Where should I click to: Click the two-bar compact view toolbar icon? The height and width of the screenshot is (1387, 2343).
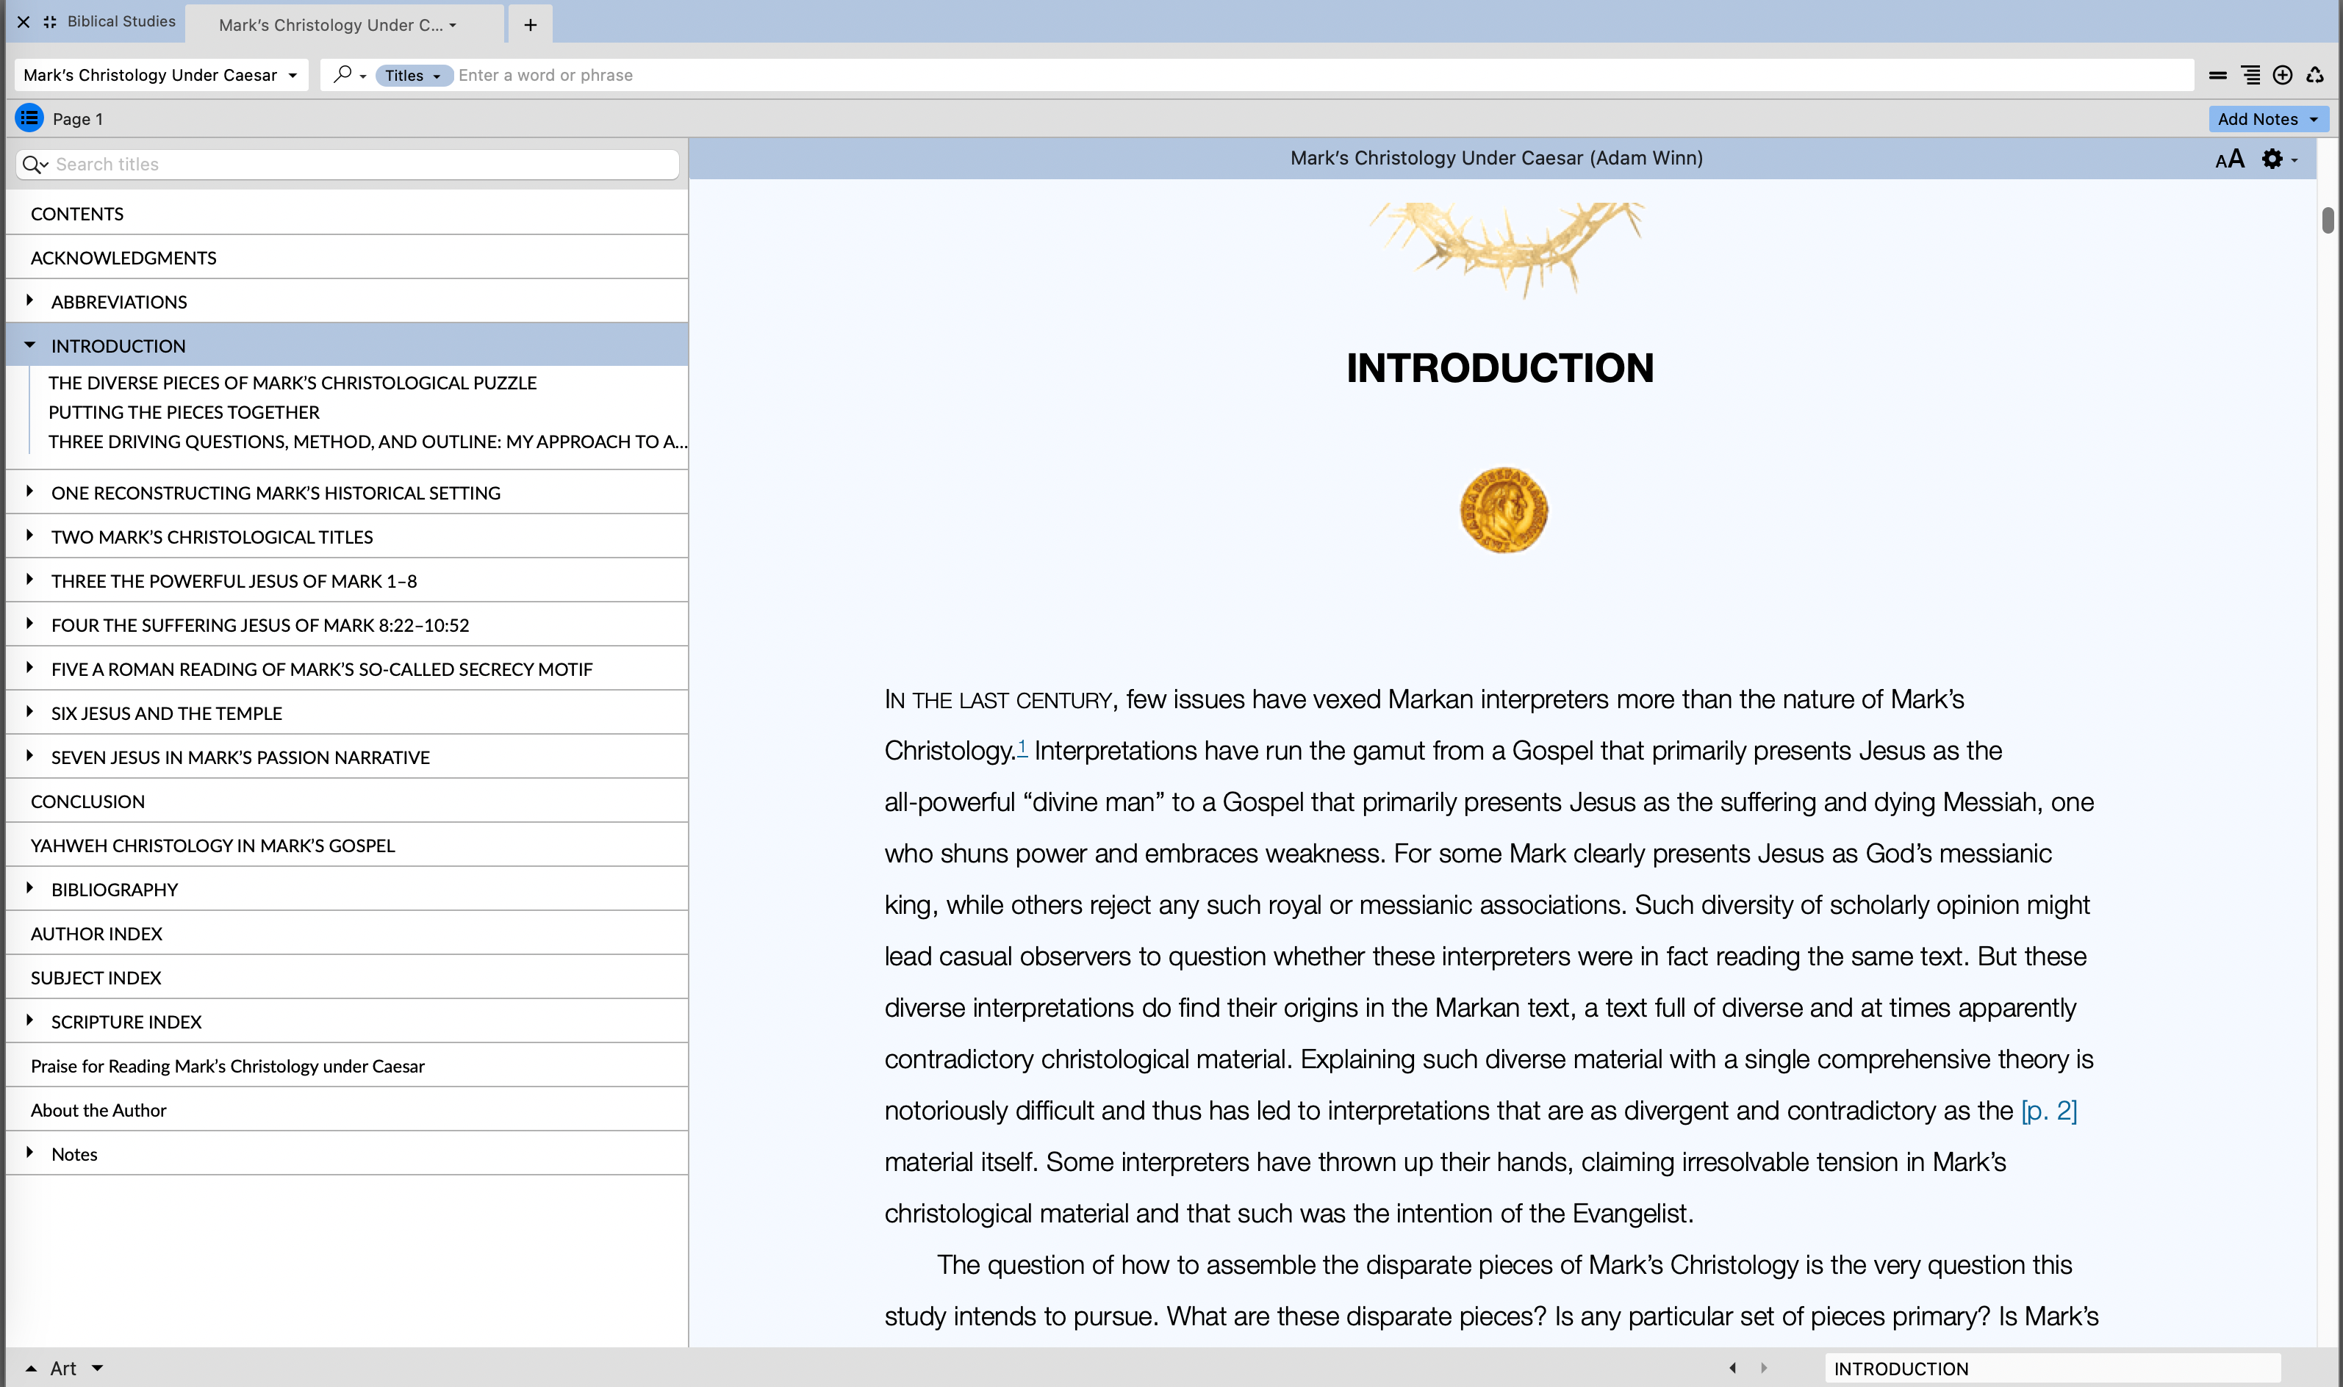(2217, 75)
